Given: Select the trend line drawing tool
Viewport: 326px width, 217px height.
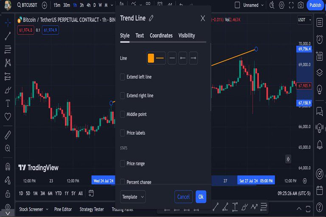Looking at the screenshot, I should coord(8,36).
